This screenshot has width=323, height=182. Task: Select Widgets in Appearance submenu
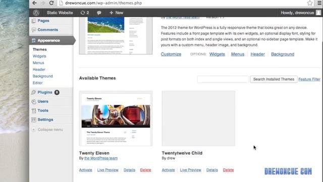tap(39, 56)
